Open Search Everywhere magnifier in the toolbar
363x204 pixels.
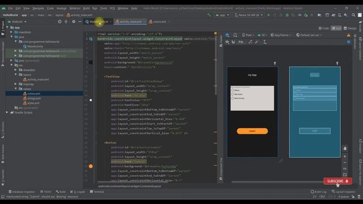point(353,15)
